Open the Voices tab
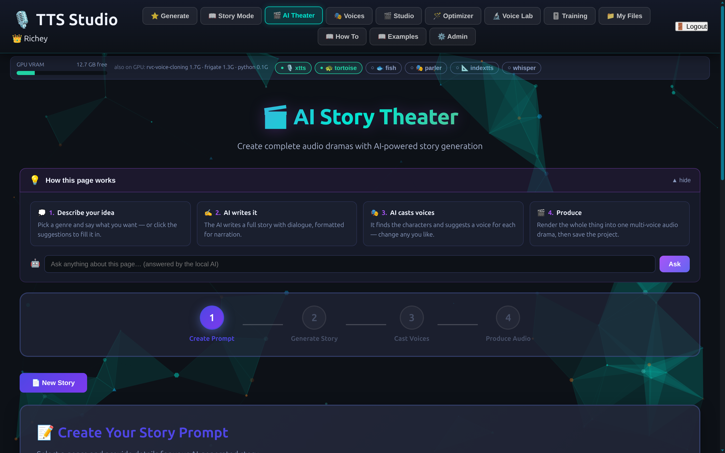 (x=349, y=16)
